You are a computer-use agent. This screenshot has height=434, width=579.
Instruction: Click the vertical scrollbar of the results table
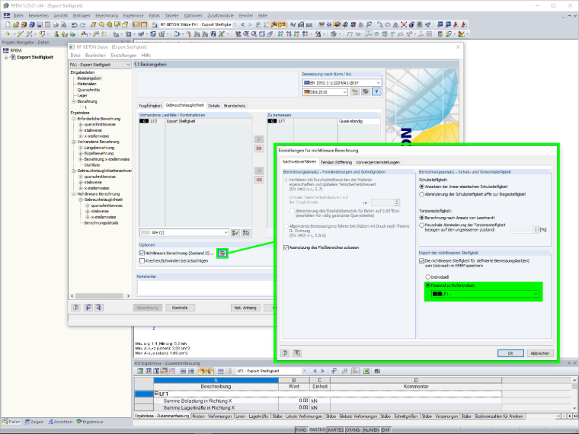point(574,394)
